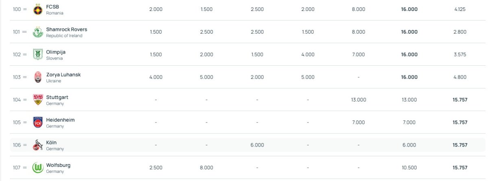The height and width of the screenshot is (181, 488).
Task: Open the Heidenheim team name link
Action: pyautogui.click(x=60, y=120)
